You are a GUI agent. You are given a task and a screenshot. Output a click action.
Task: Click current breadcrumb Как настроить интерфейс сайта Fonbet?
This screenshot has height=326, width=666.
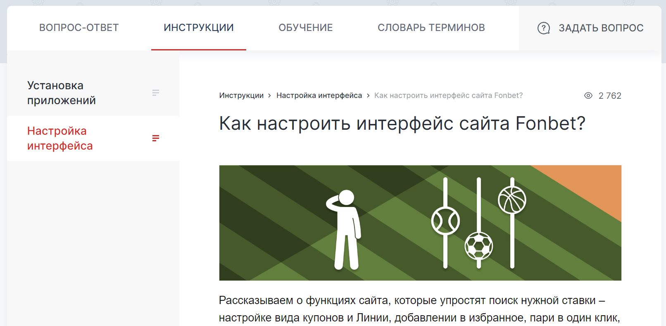click(448, 95)
